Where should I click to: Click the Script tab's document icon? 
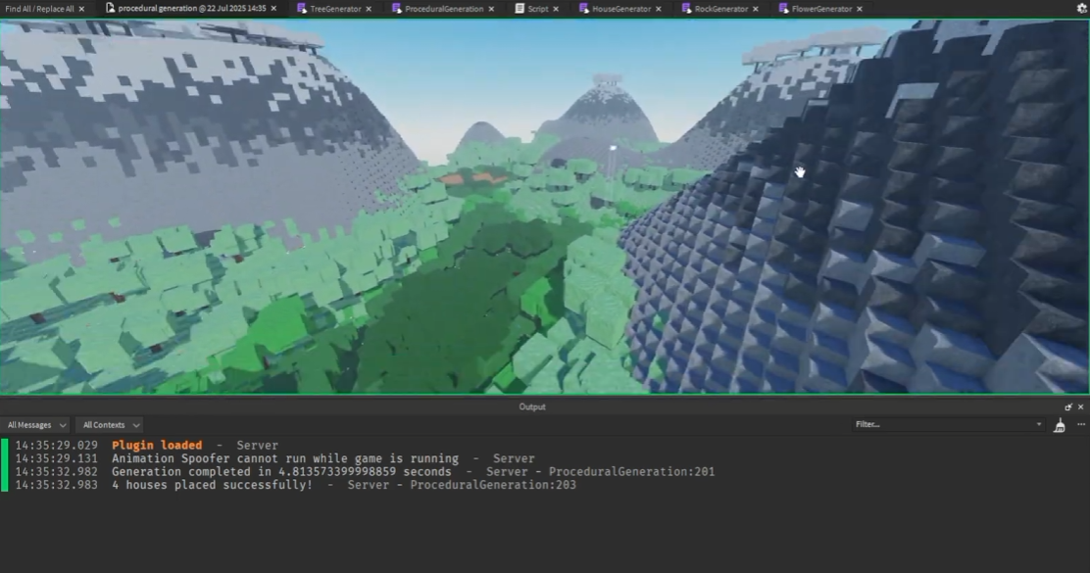click(520, 9)
